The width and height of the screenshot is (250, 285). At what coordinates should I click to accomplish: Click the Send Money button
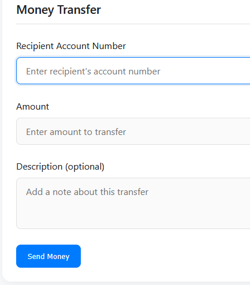(48, 256)
